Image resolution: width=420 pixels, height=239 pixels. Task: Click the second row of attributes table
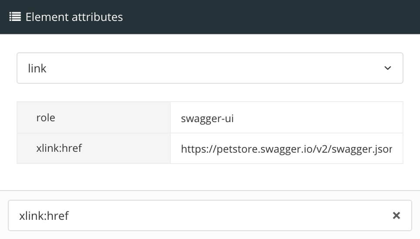coord(210,149)
